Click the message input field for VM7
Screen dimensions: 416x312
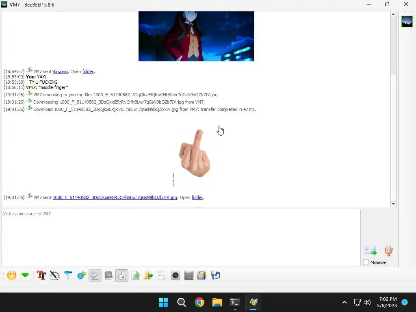click(181, 237)
